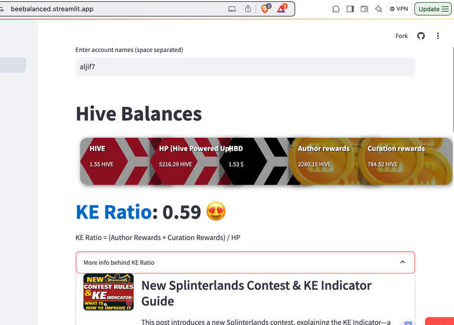454x325 pixels.
Task: Open the GitHub repository icon
Action: pyautogui.click(x=421, y=36)
